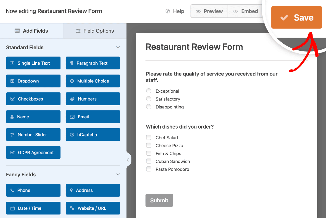
Task: Collapse the Standard Fields section
Action: pyautogui.click(x=118, y=47)
